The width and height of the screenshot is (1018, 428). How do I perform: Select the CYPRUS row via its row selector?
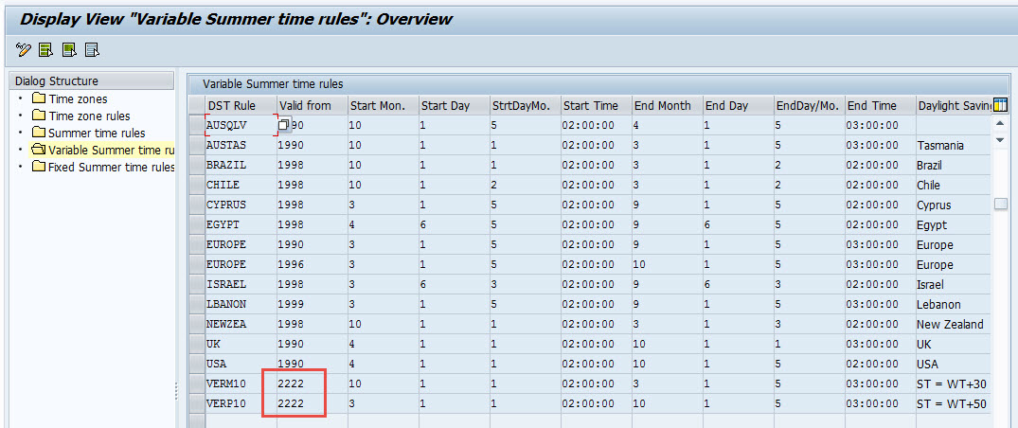[x=196, y=205]
